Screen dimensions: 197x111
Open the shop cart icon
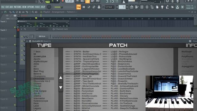pyautogui.click(x=183, y=7)
